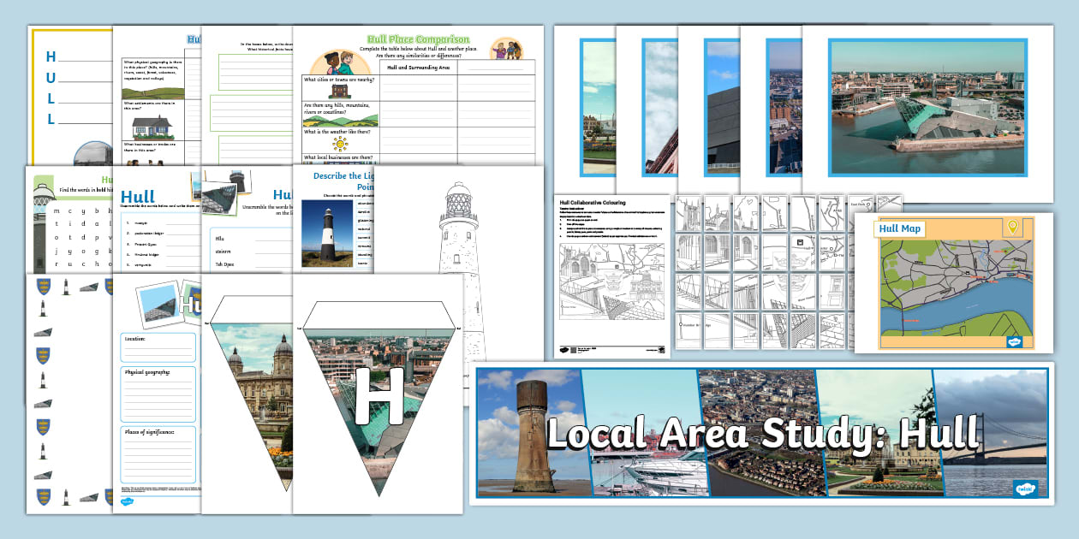This screenshot has width=1079, height=539.
Task: Click the 'Physical geography:' writing box
Action: [158, 394]
